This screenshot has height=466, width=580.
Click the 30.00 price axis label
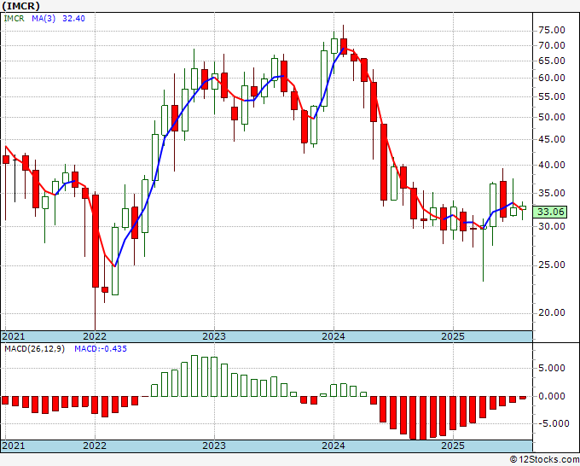tap(552, 226)
